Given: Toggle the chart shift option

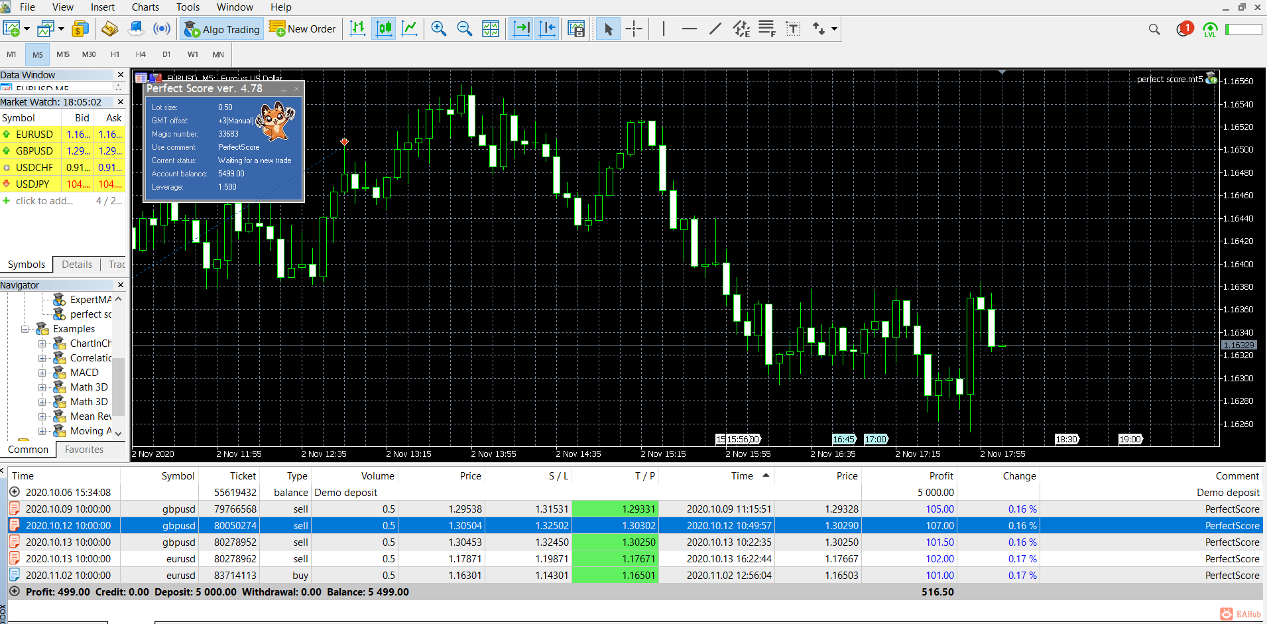Looking at the screenshot, I should point(548,29).
